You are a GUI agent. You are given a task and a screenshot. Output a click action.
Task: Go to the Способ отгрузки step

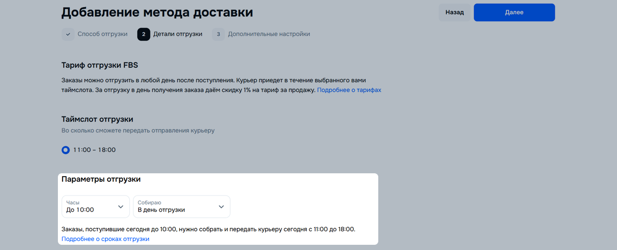point(103,34)
